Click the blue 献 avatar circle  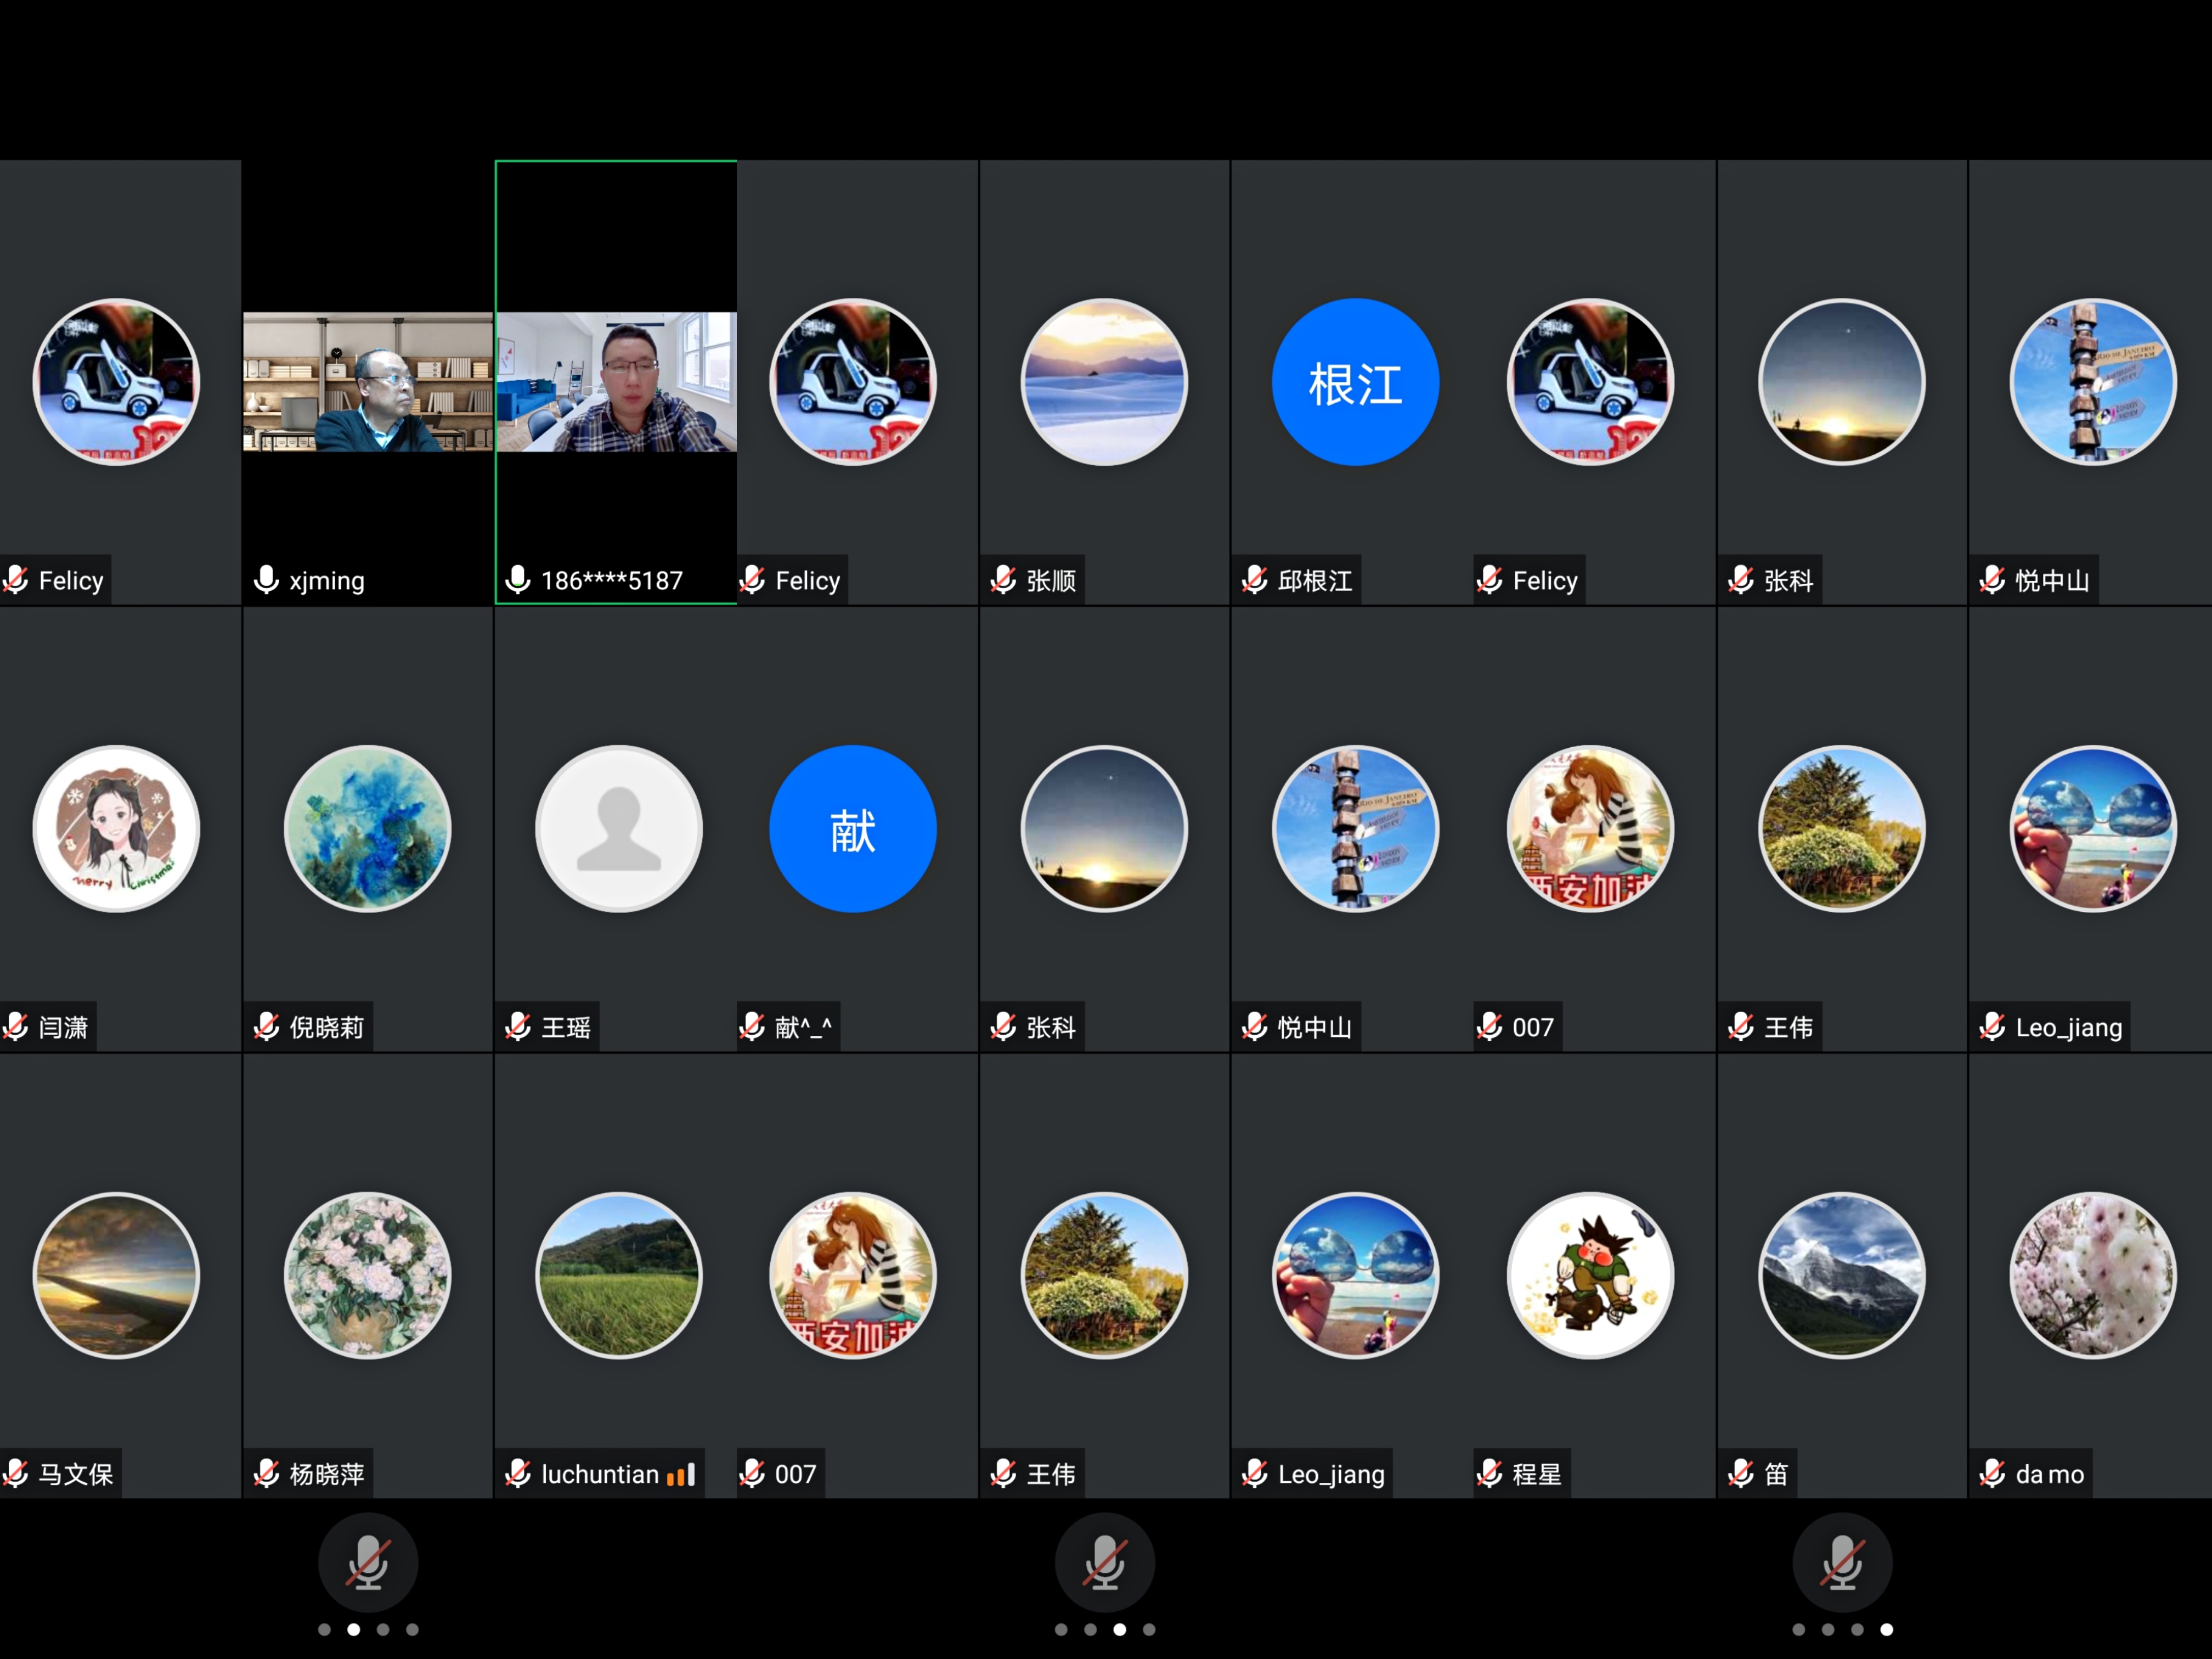pos(852,829)
